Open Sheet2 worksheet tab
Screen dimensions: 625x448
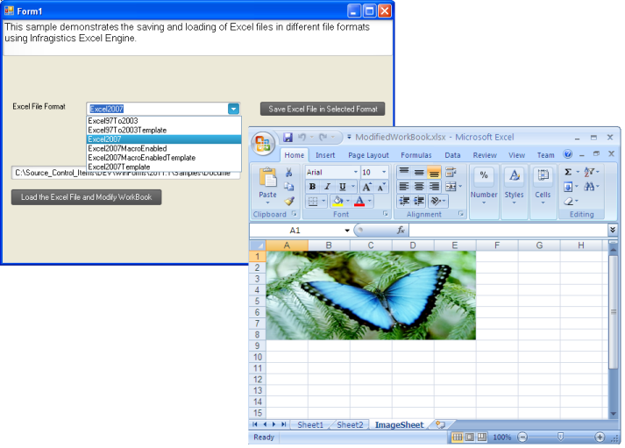pyautogui.click(x=350, y=425)
